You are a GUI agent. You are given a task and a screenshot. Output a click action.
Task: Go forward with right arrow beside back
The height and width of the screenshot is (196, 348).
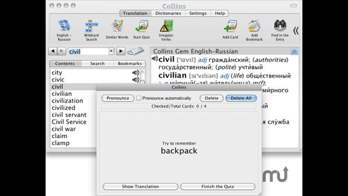[62, 51]
